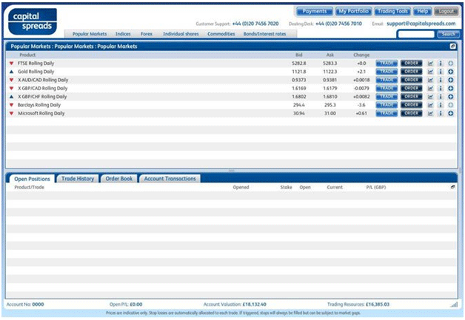Image resolution: width=465 pixels, height=320 pixels.
Task: Show info for Gold Rolling Daily
Action: coord(441,72)
